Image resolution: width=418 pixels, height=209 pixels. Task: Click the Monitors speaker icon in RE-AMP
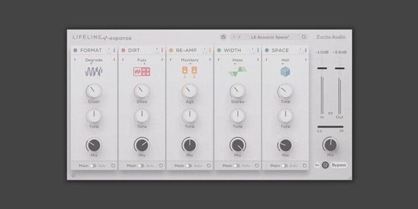coord(189,72)
